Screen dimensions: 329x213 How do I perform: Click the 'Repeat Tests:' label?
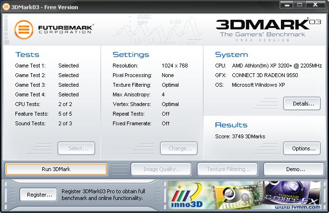click(128, 114)
